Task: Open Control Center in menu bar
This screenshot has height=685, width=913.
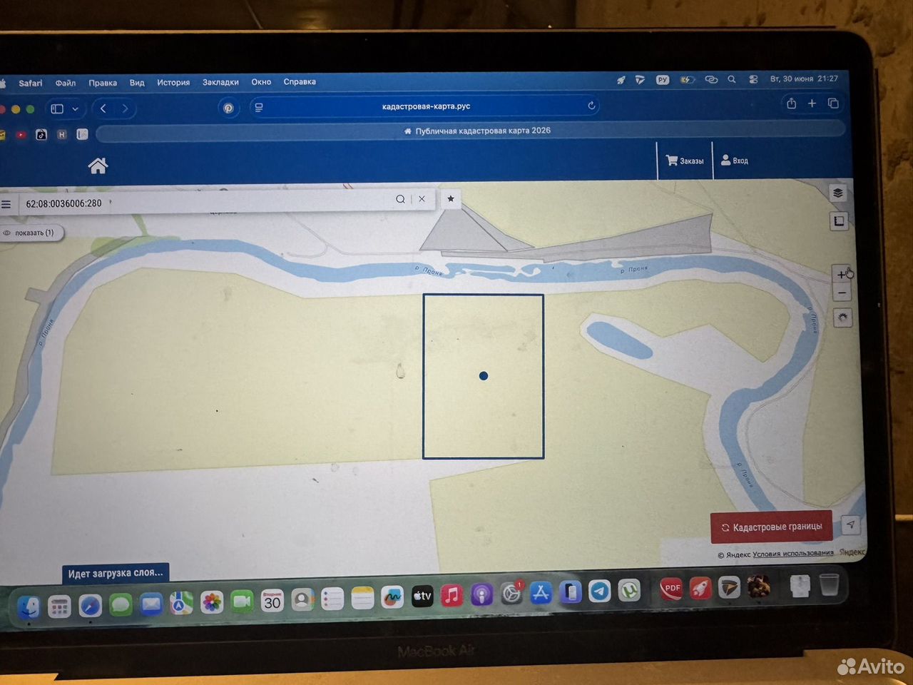Action: [x=753, y=79]
